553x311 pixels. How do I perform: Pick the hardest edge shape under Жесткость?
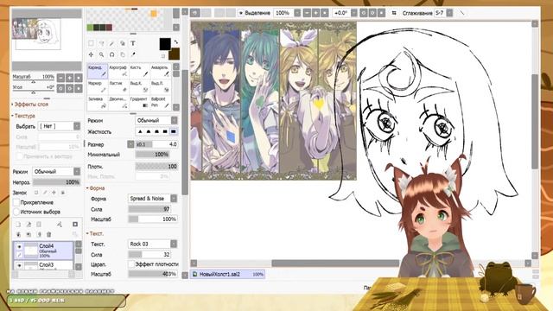[173, 131]
